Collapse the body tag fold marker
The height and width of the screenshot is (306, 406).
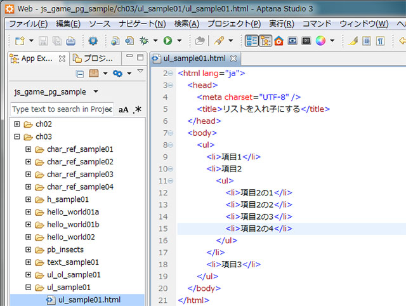click(170, 133)
